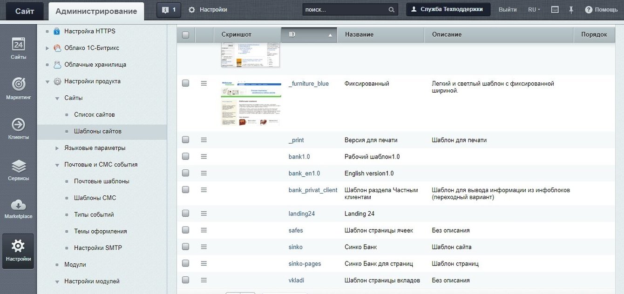Open the Сервисы sidebar section

[18, 170]
